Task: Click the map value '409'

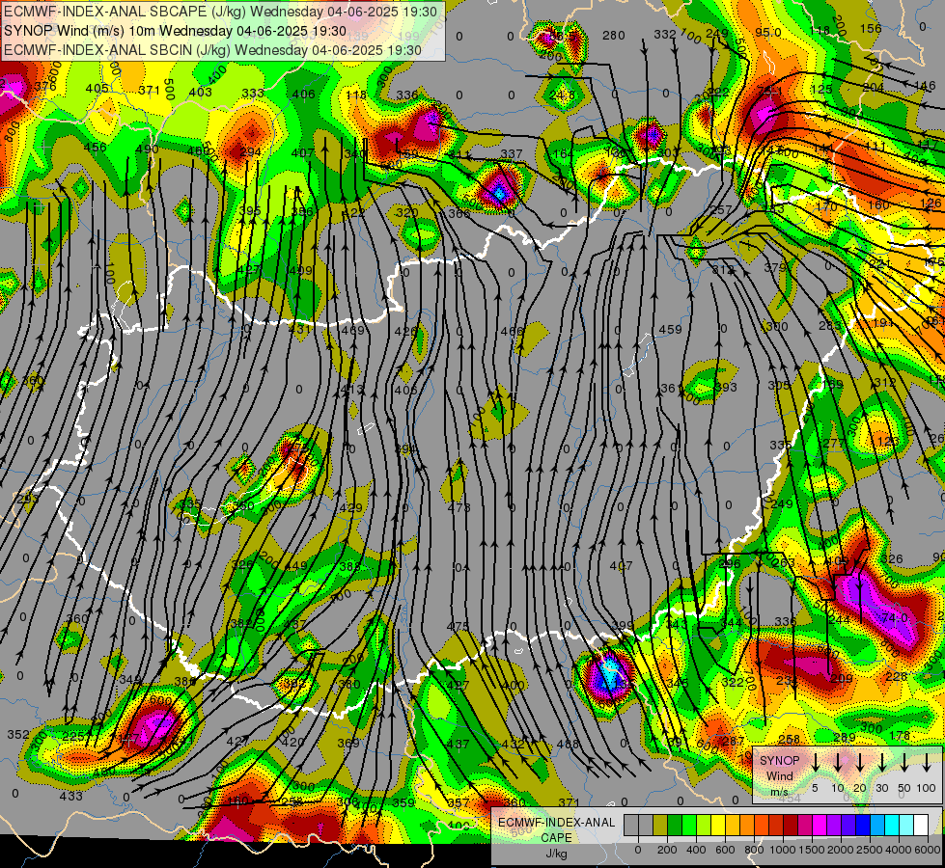Action: pos(301,270)
